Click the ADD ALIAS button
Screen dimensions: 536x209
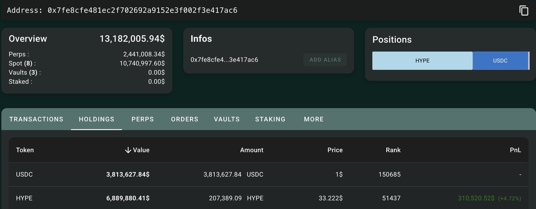coord(325,60)
